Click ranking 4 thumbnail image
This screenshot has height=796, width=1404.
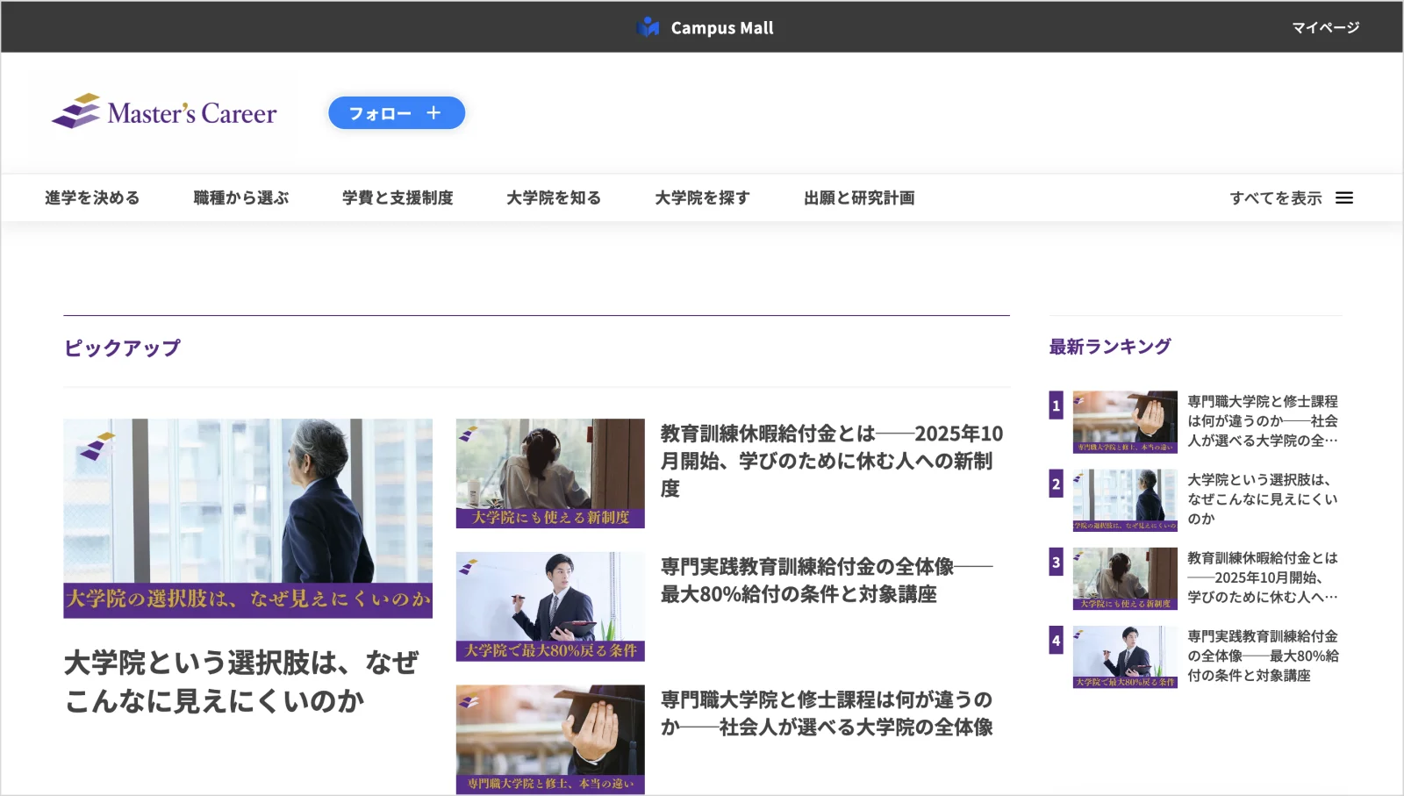1125,656
